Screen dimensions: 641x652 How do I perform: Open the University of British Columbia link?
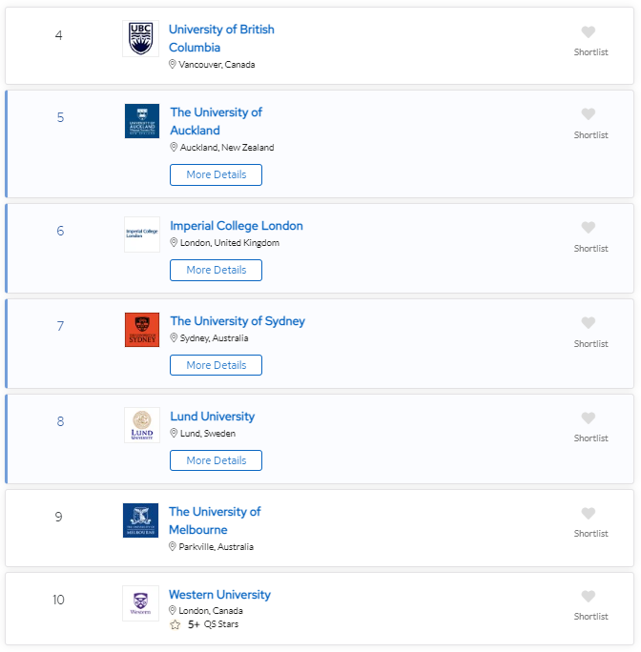(221, 38)
